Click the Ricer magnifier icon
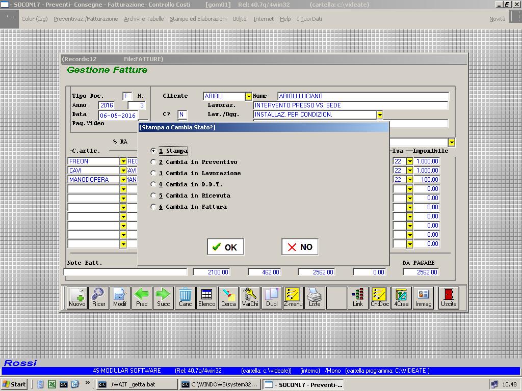Screen dimensions: 522x391 98,297
